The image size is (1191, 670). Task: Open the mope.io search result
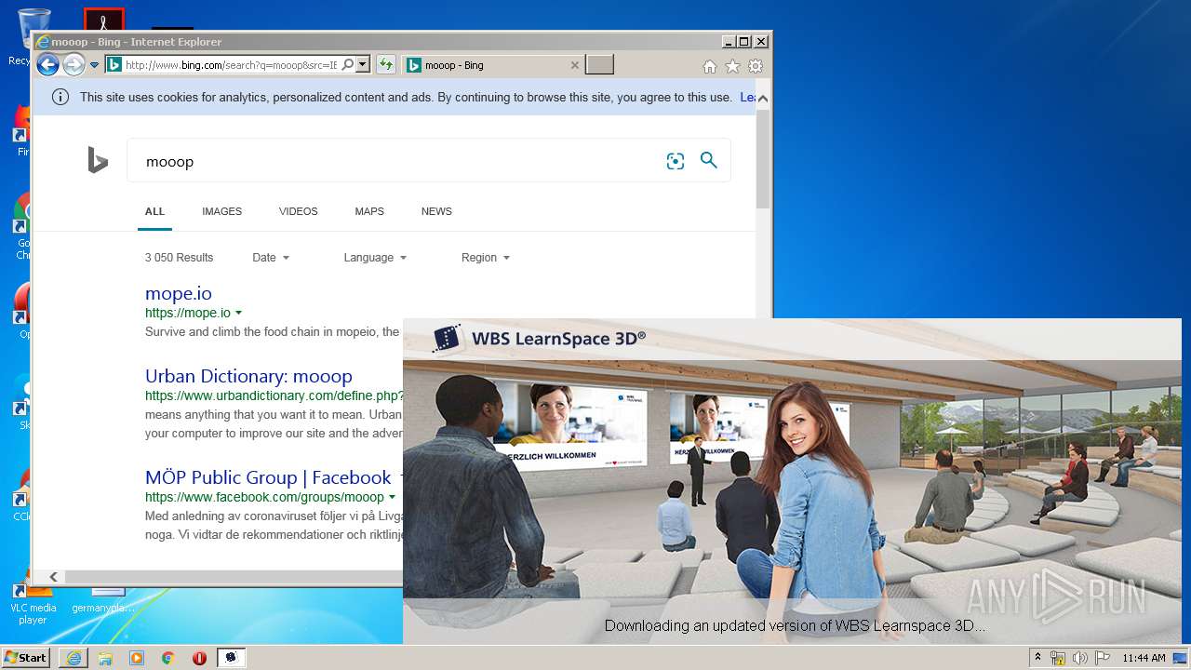pos(179,293)
